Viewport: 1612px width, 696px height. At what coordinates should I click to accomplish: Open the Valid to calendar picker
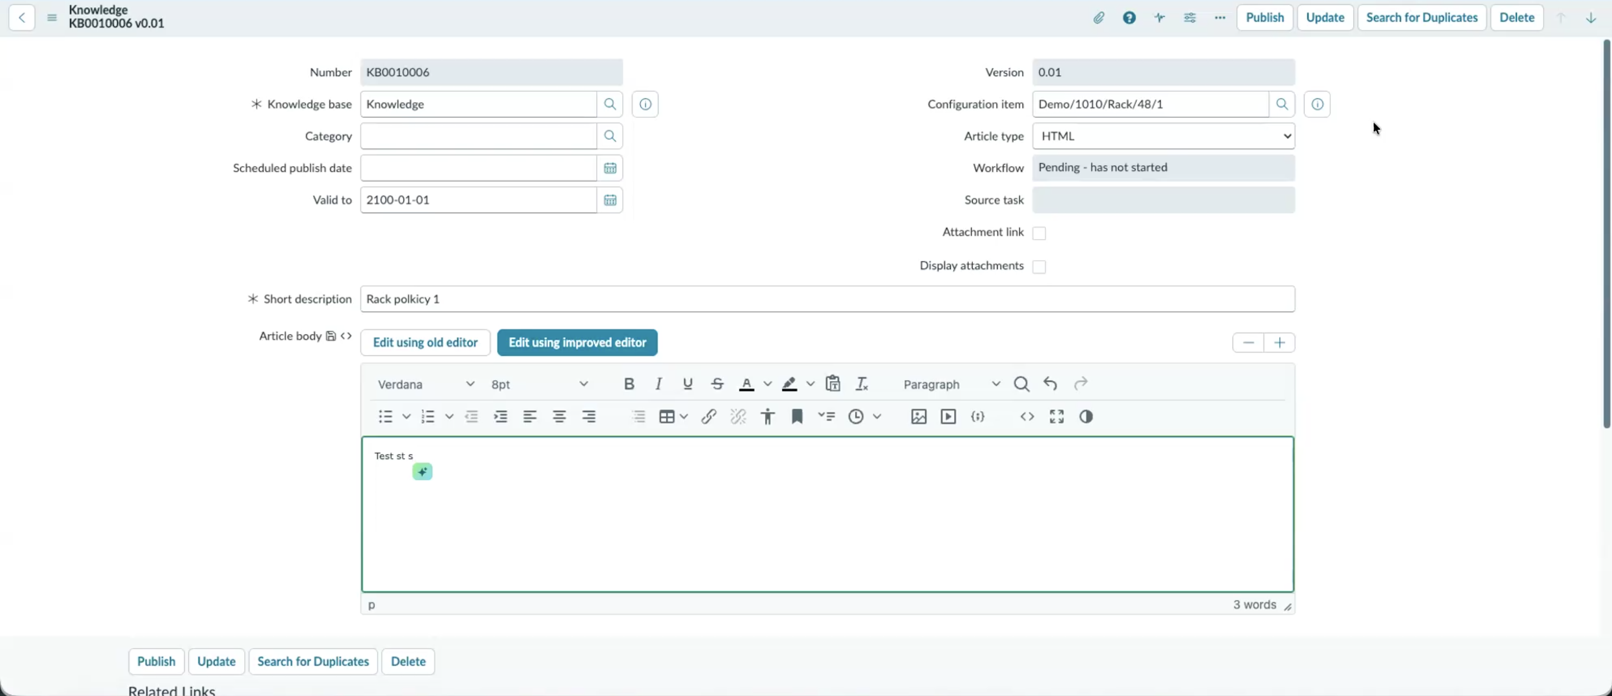tap(610, 200)
